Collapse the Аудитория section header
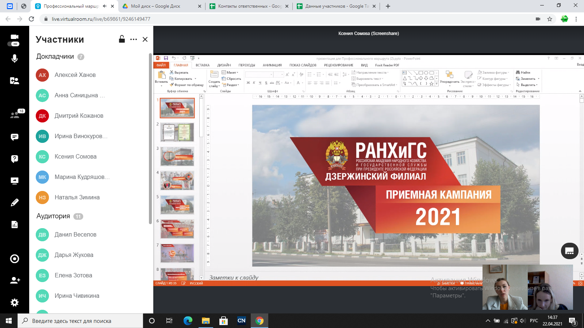 [59, 216]
